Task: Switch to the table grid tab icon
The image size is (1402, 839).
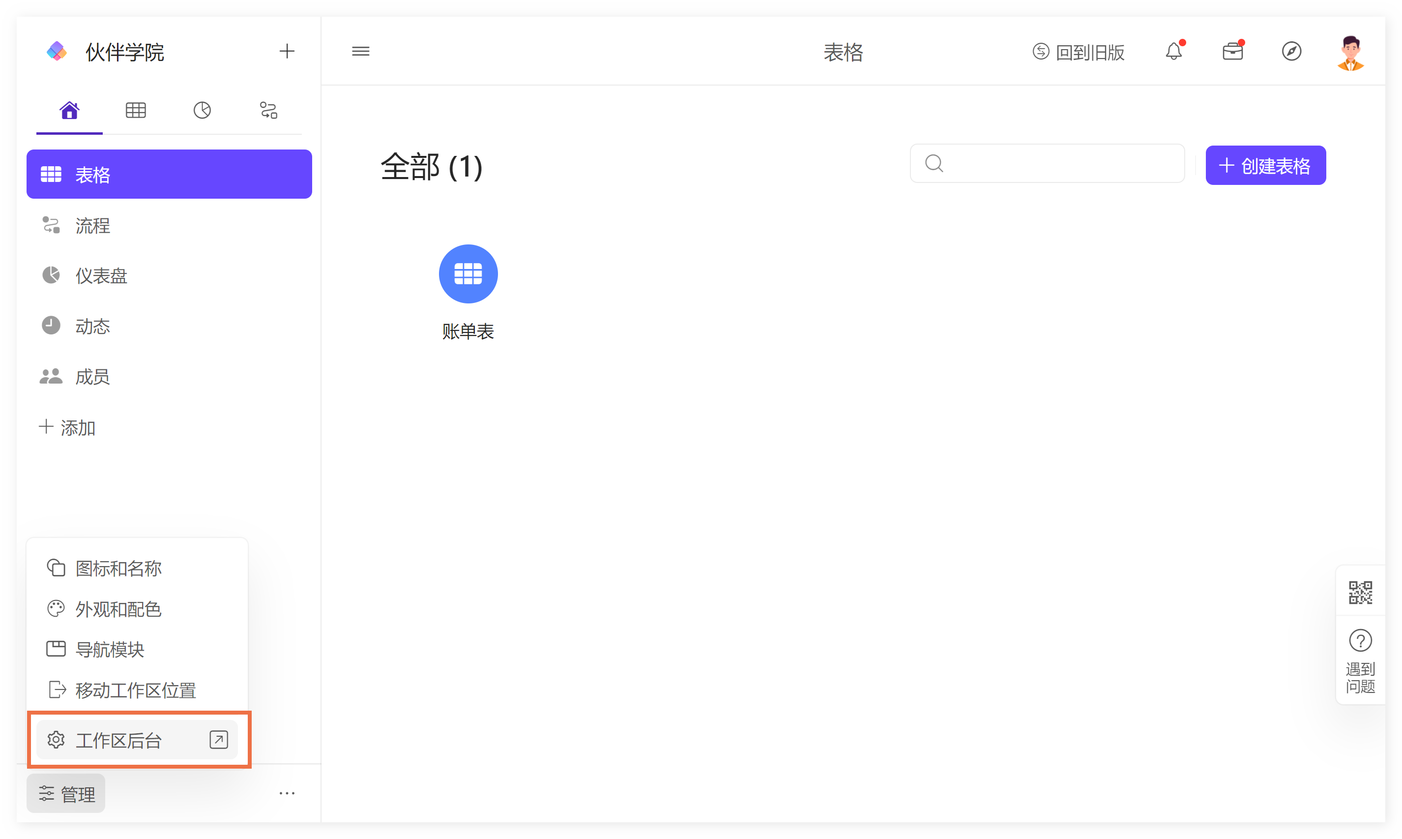Action: pos(136,110)
